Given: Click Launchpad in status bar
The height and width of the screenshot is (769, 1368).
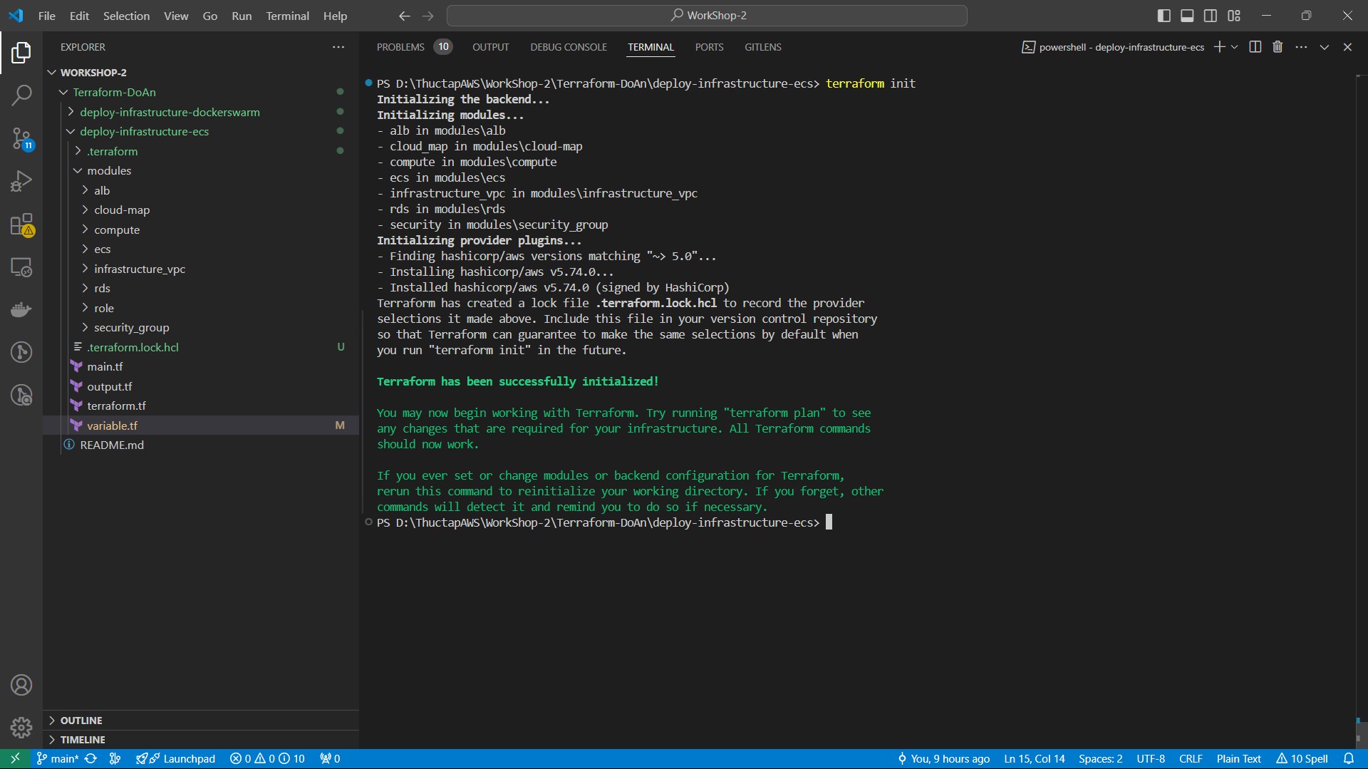Looking at the screenshot, I should coord(176,758).
